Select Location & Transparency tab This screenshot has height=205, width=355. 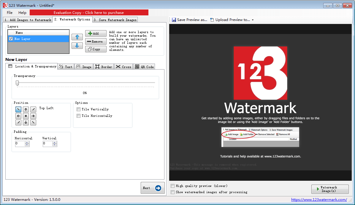point(32,66)
